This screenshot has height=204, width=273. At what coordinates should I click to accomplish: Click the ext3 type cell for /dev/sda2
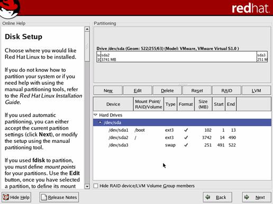(169, 138)
